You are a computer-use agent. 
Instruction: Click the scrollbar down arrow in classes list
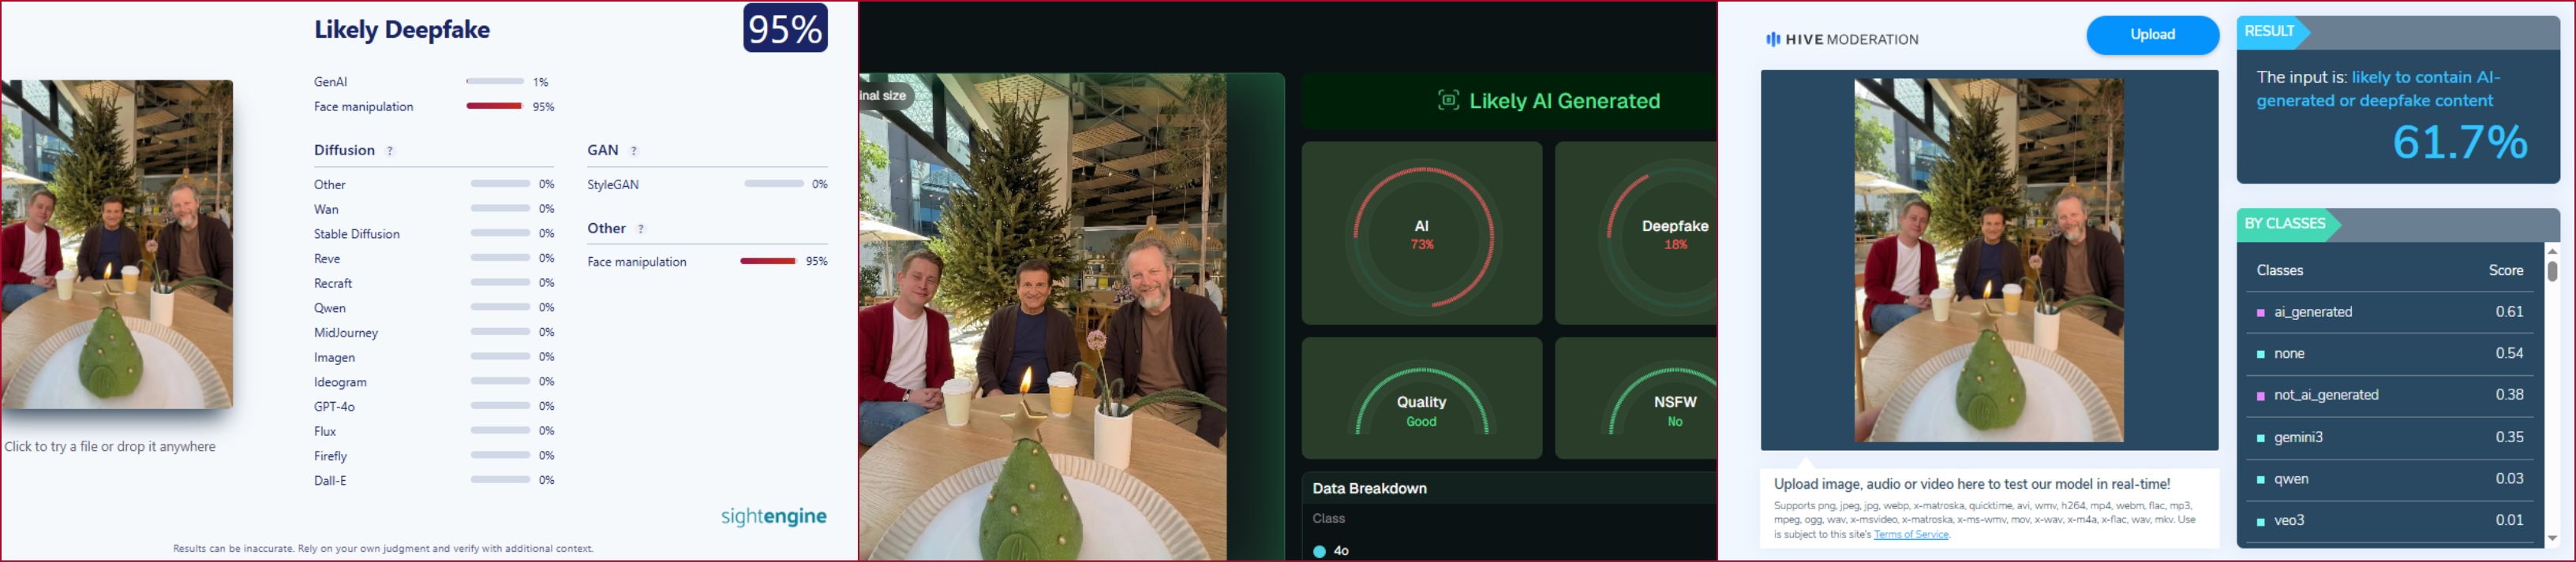click(2551, 538)
